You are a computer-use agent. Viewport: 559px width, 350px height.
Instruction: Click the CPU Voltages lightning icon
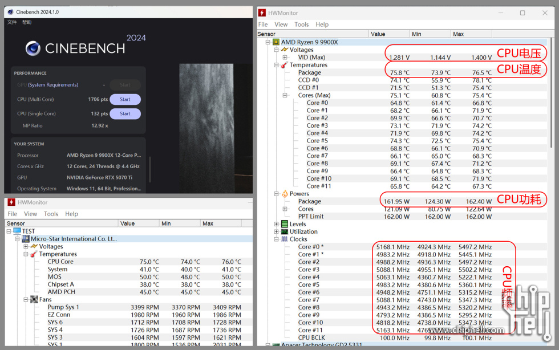click(x=285, y=50)
